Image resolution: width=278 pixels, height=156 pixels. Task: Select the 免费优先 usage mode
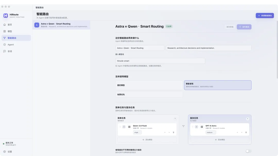pyautogui.click(x=149, y=94)
